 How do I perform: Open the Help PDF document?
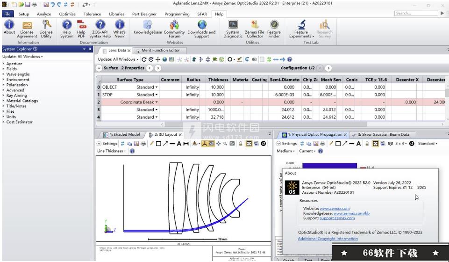click(x=81, y=29)
